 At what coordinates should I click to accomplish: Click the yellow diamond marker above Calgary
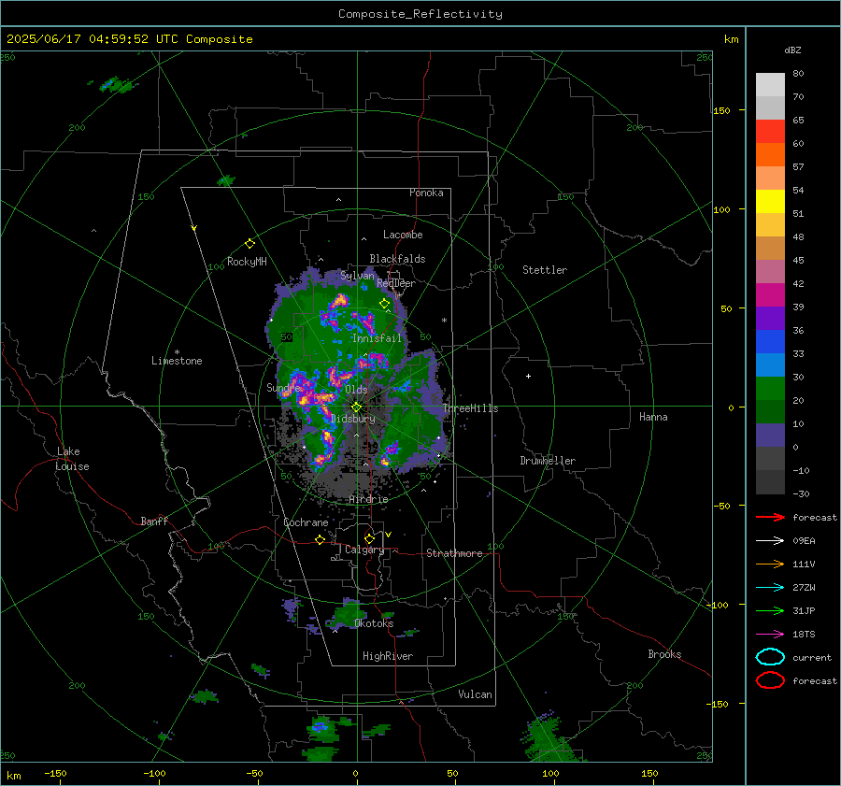click(x=369, y=538)
